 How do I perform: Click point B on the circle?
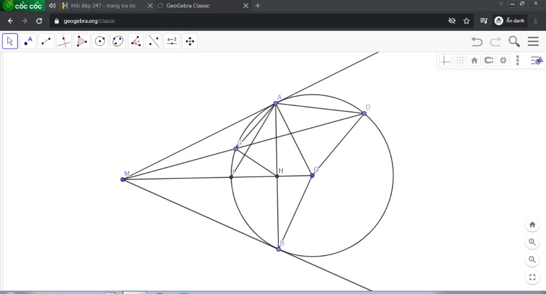(x=278, y=249)
